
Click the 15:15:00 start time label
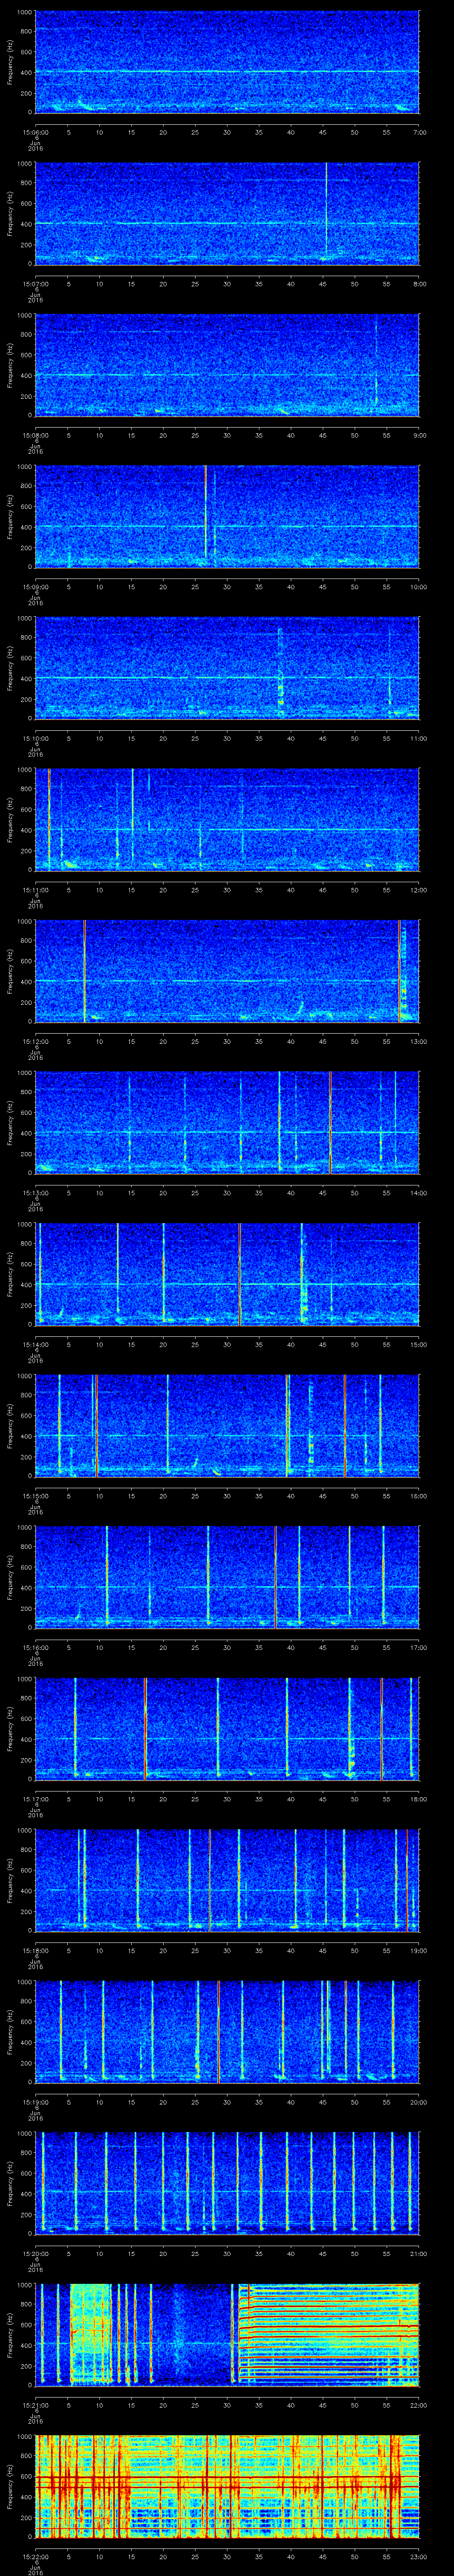pos(36,1496)
